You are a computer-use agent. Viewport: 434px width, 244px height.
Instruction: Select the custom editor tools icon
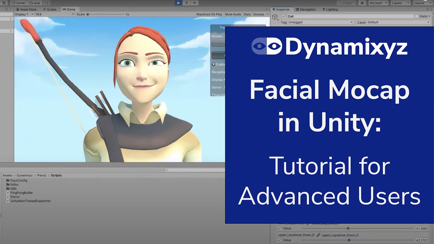[4, 3]
